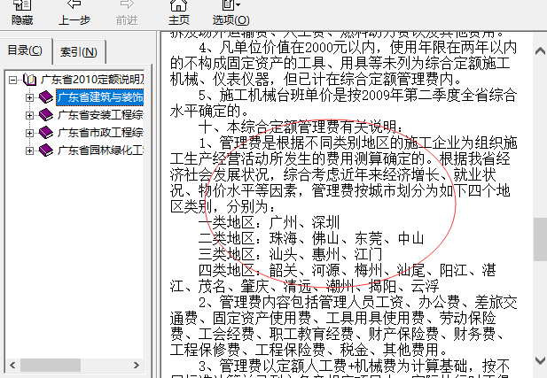This screenshot has width=547, height=378.
Task: Expand the 广东省安装工程综 tree node
Action: 29,115
